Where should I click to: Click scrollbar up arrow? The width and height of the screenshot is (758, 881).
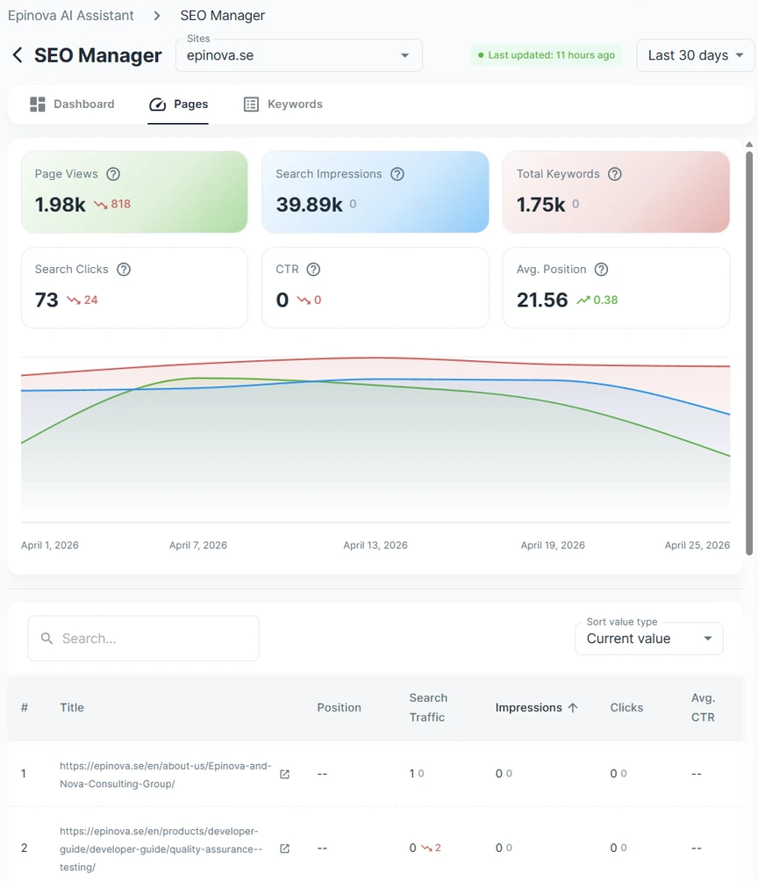pyautogui.click(x=749, y=144)
